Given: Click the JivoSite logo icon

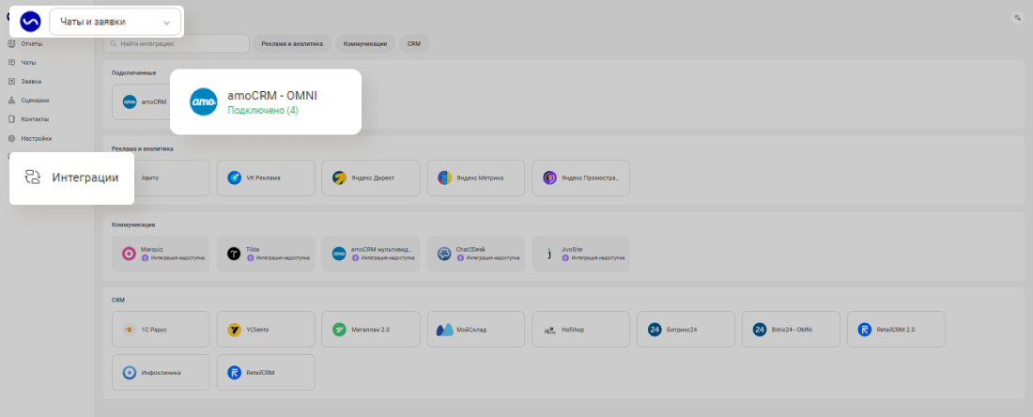Looking at the screenshot, I should [x=549, y=254].
